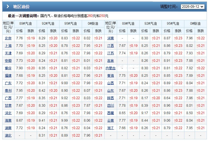208x141 pixels.
Task: Click 海南 92# gasoline price 9.41
Action: tap(42, 121)
